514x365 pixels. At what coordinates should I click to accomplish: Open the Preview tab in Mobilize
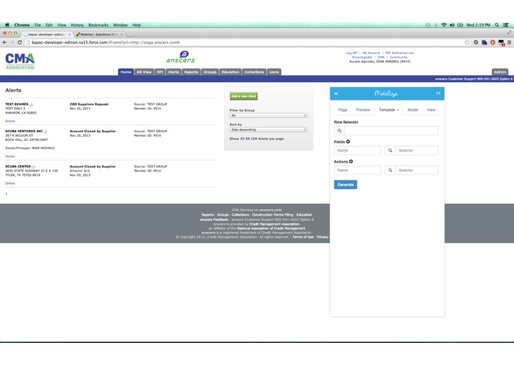363,110
